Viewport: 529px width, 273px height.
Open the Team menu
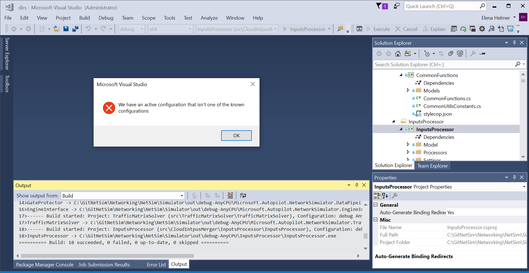tap(128, 18)
